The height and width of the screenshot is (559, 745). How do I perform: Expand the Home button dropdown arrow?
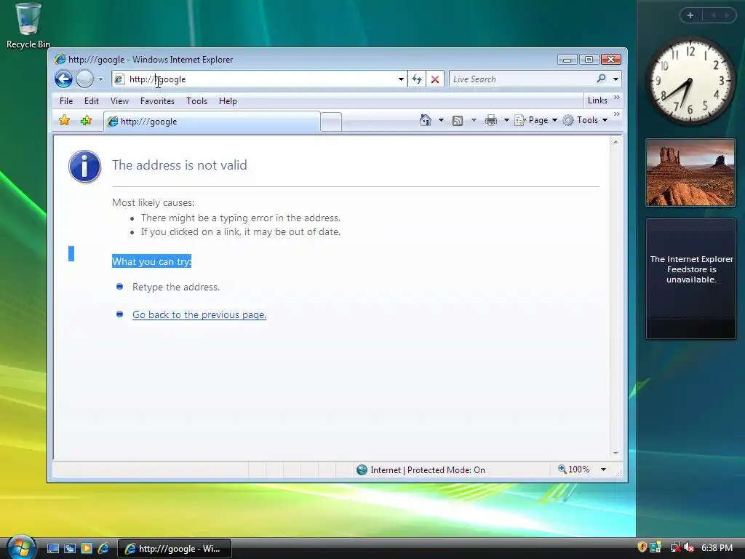tap(441, 120)
